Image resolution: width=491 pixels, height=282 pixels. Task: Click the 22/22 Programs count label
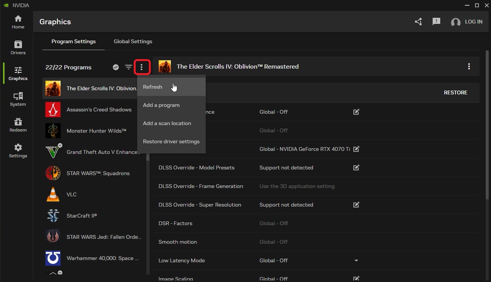[x=68, y=67]
